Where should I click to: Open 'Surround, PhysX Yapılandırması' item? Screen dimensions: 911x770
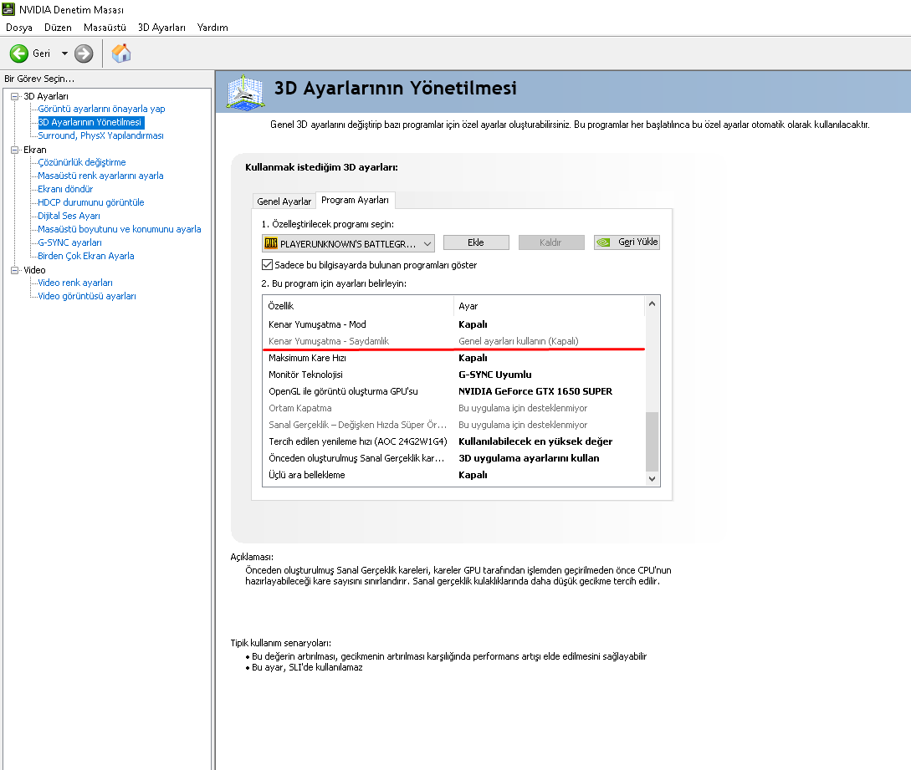click(100, 135)
